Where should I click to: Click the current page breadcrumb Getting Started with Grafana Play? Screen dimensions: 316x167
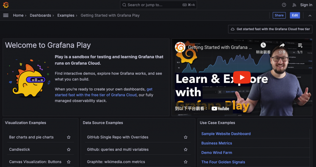[110, 15]
